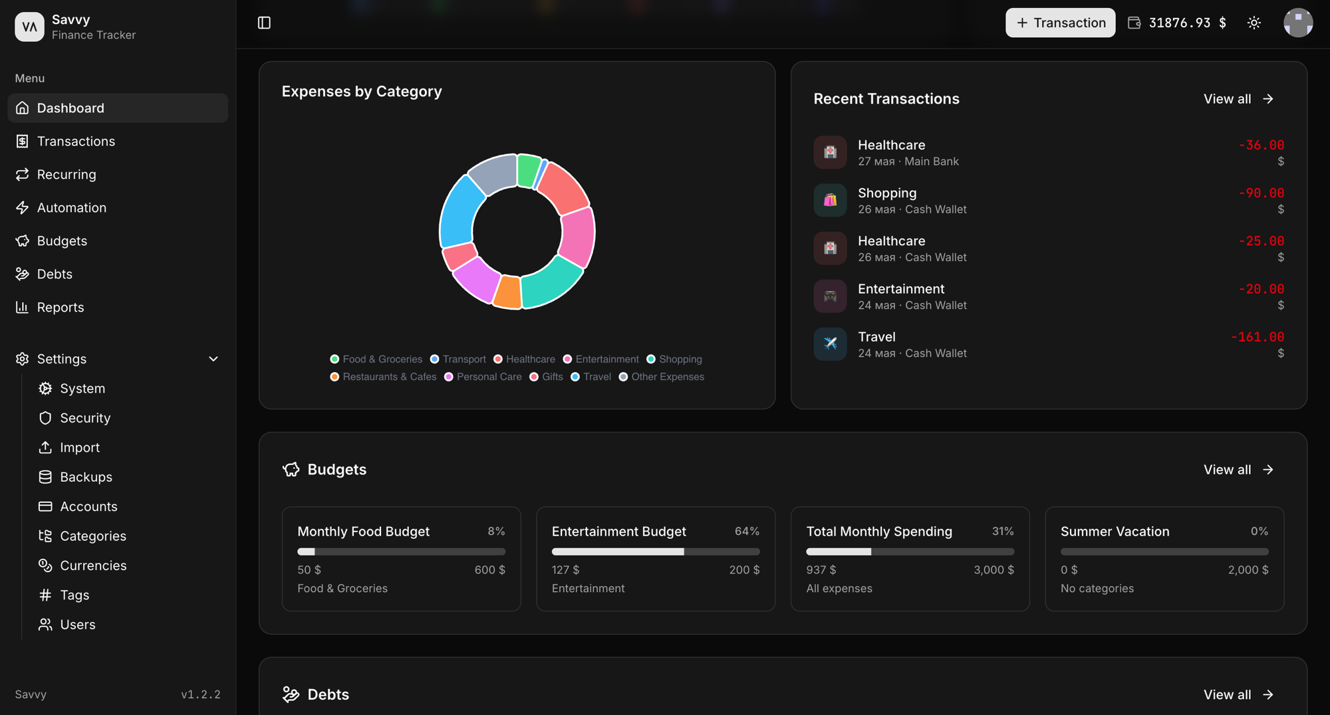Toggle Travel legend entry
Viewport: 1330px width, 715px height.
coord(591,377)
